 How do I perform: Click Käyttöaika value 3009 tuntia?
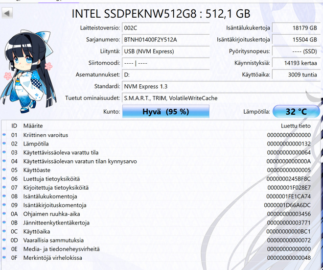296,74
